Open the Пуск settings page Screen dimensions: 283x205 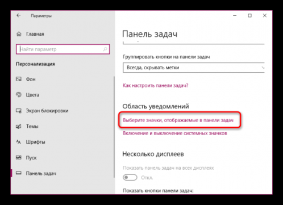31,158
